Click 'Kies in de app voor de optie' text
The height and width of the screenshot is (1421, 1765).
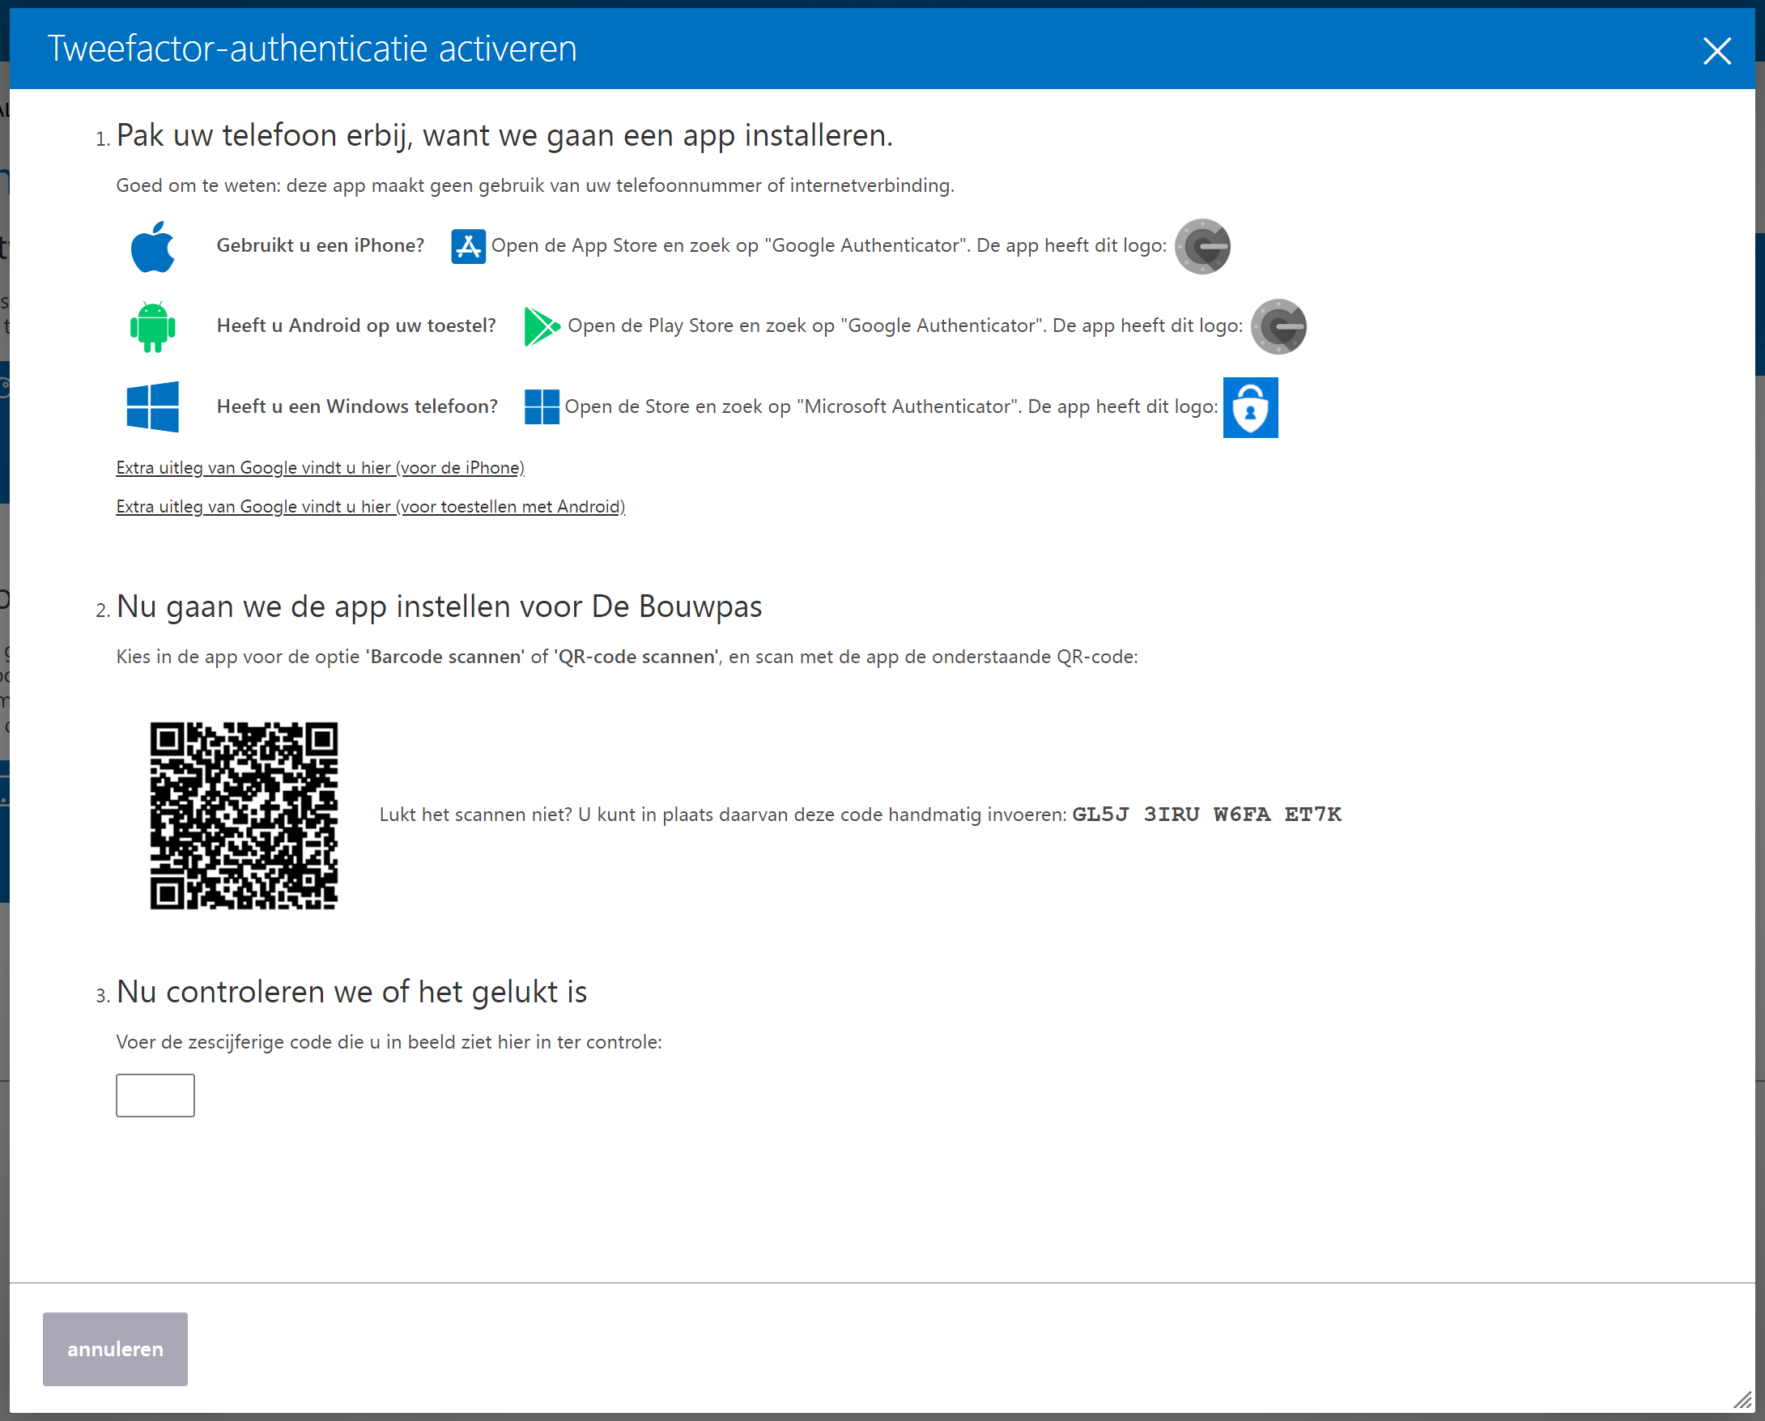[627, 657]
